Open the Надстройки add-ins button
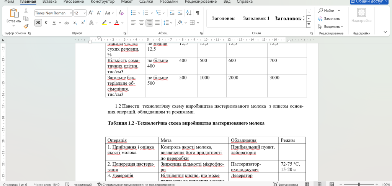 point(361,15)
